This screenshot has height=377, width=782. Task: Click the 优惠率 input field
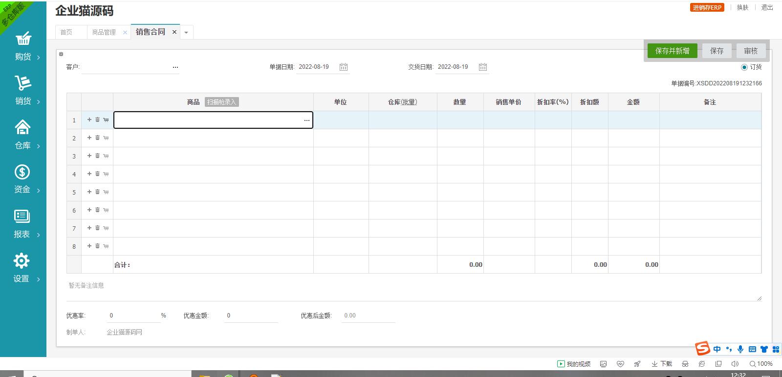pos(133,316)
